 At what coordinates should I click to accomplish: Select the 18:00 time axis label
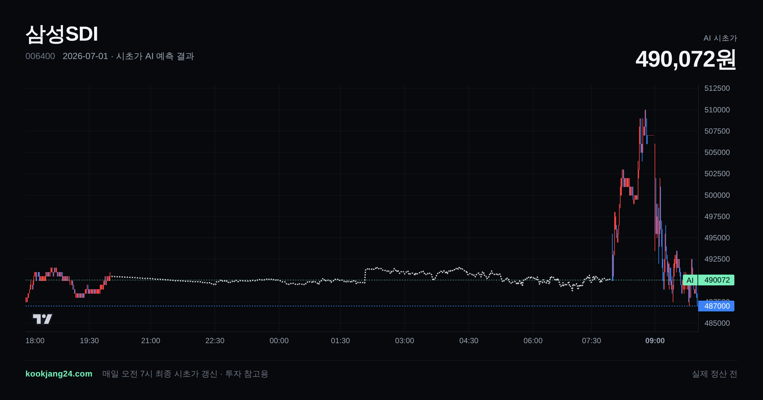[35, 341]
